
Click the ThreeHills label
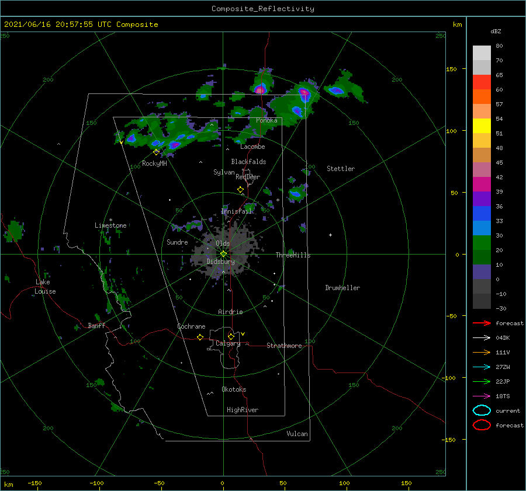point(293,255)
